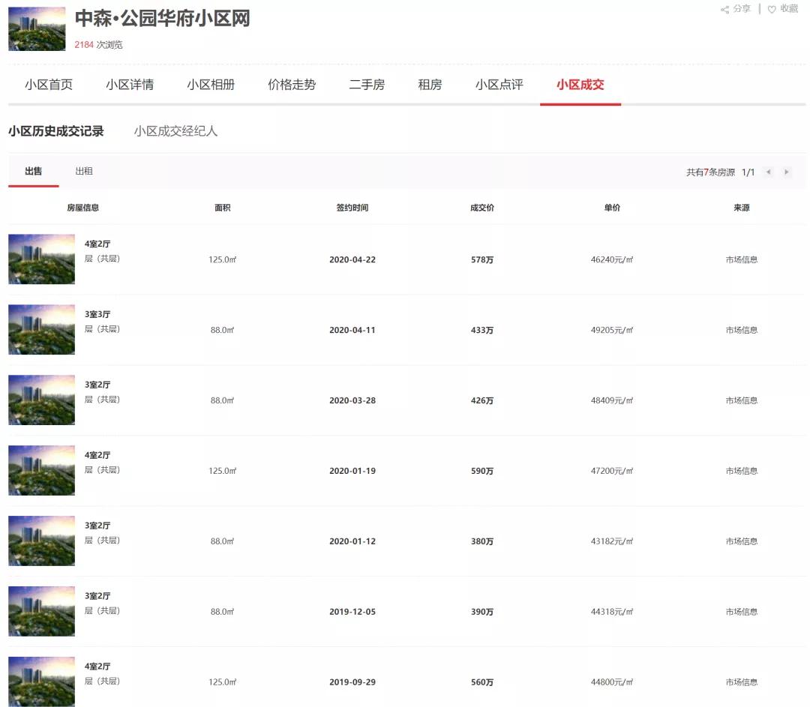Click the next page arrow in pagination
The image size is (810, 707).
tap(787, 172)
